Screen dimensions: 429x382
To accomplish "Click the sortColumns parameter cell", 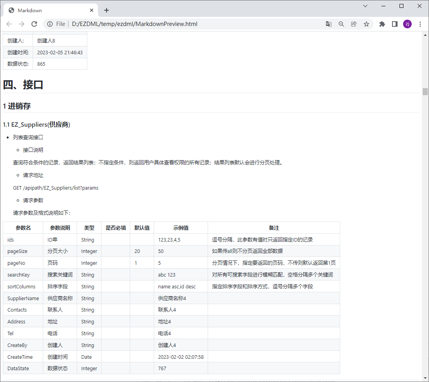I will click(23, 286).
